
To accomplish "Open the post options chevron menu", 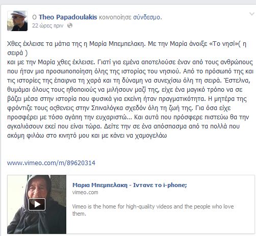I will 252,14.
